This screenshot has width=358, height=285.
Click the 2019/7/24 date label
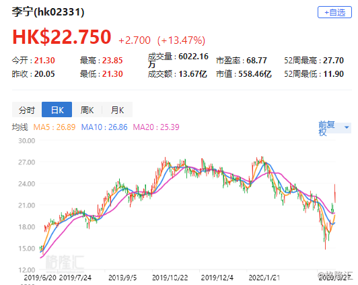(75, 278)
